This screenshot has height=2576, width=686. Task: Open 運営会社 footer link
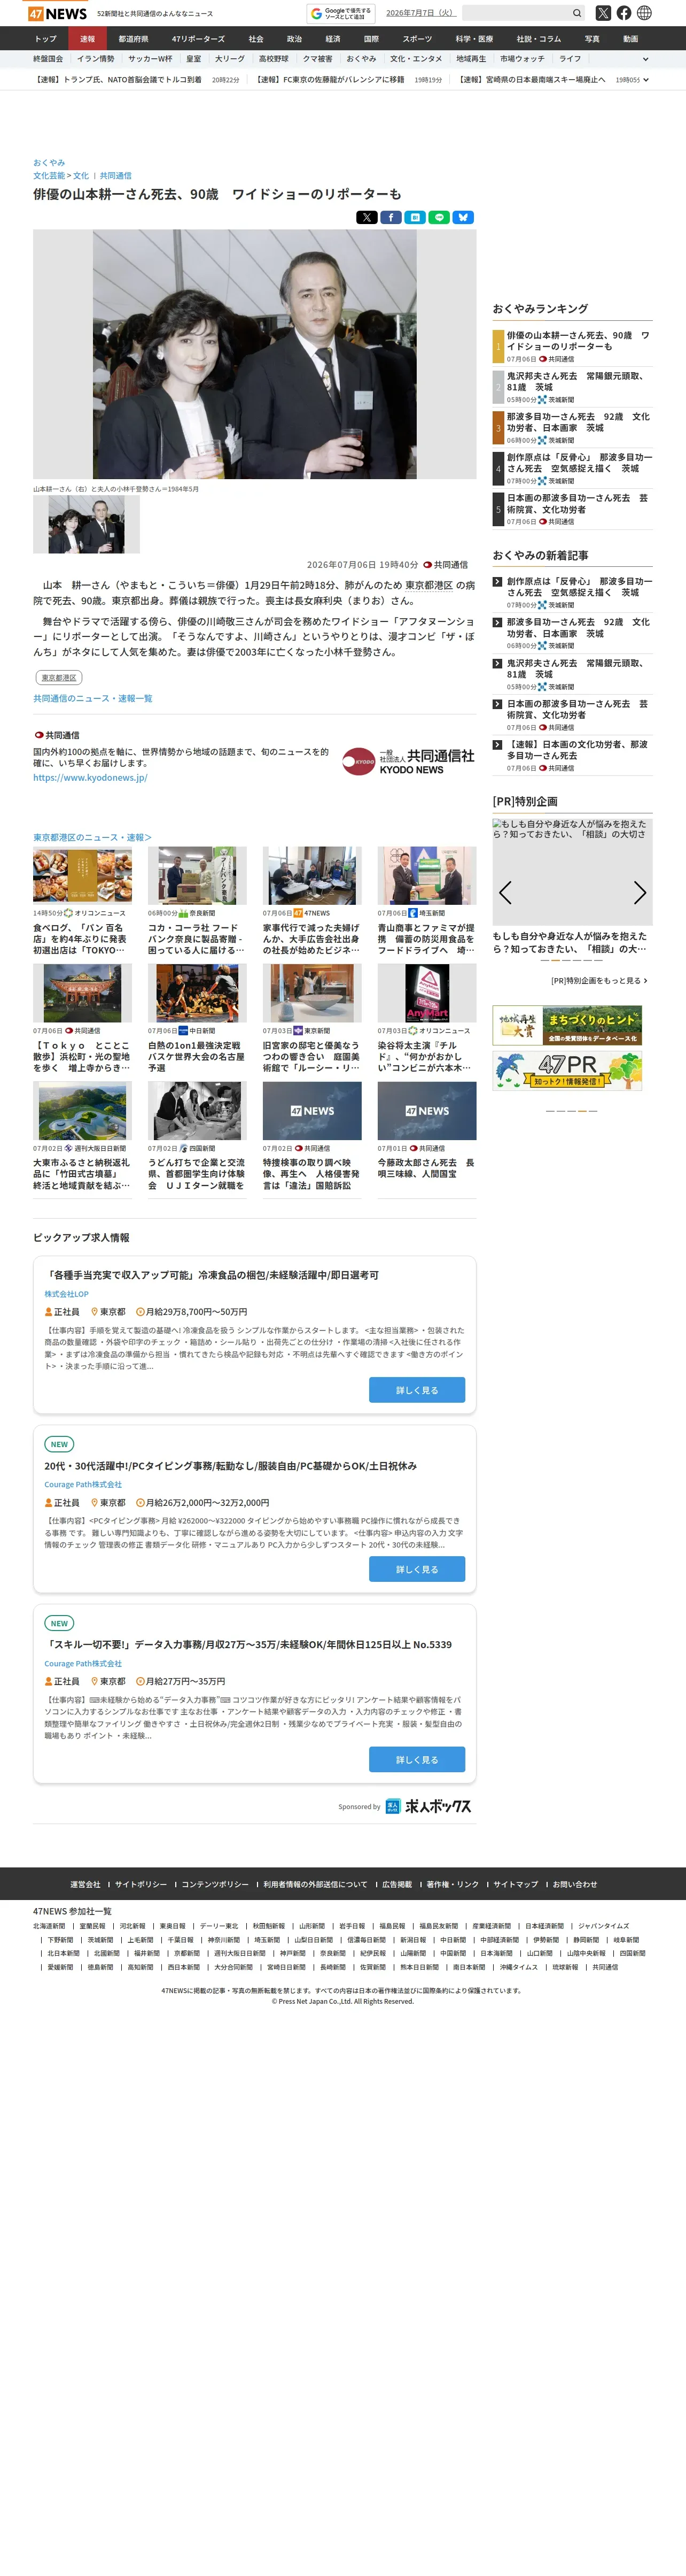(85, 1885)
